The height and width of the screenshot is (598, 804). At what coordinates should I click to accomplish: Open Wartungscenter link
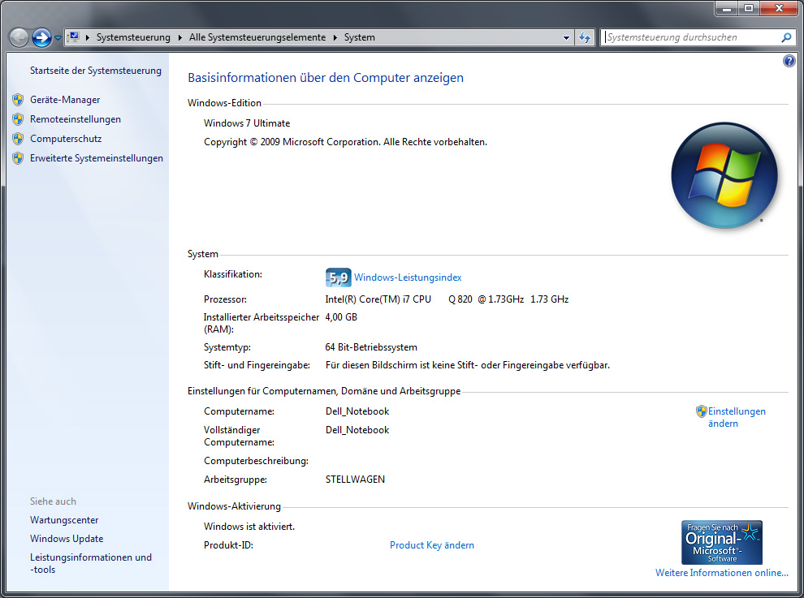(x=64, y=520)
